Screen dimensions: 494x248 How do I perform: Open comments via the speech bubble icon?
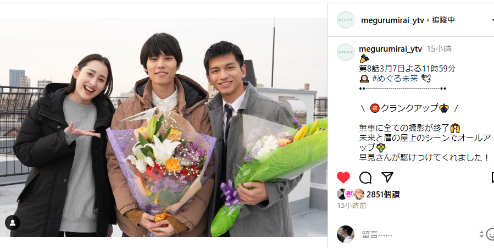[x=365, y=178]
